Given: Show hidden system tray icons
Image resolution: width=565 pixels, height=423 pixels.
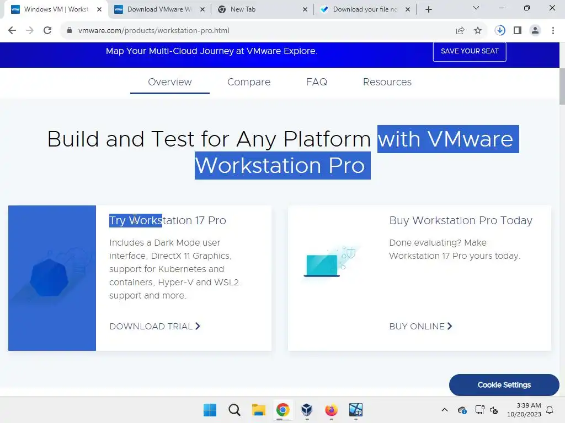Looking at the screenshot, I should (x=445, y=410).
